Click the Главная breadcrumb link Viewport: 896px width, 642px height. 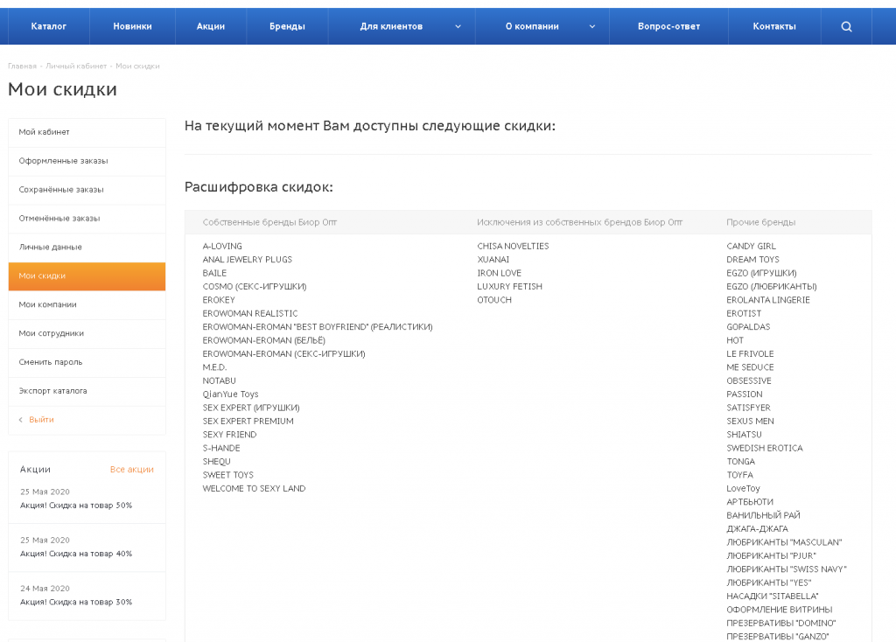[x=22, y=66]
